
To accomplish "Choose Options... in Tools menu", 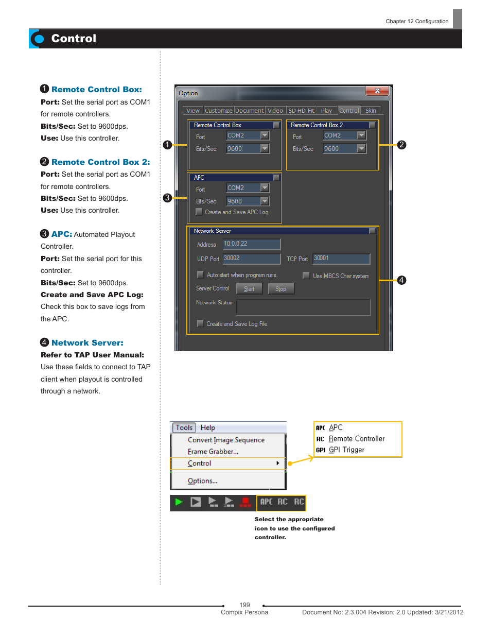I will coord(203,481).
